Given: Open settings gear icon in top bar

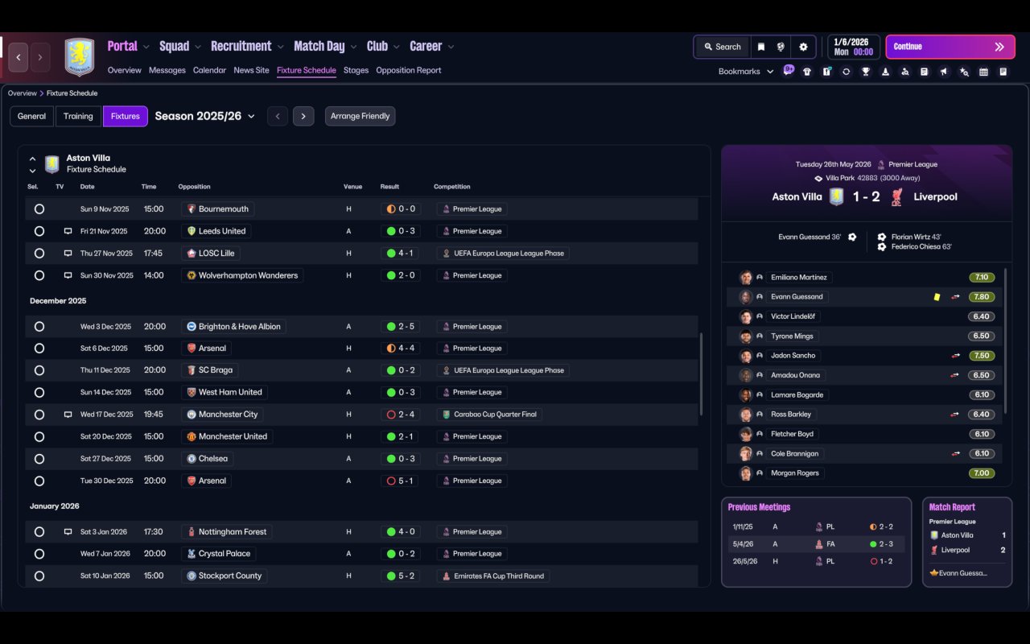Looking at the screenshot, I should tap(803, 47).
